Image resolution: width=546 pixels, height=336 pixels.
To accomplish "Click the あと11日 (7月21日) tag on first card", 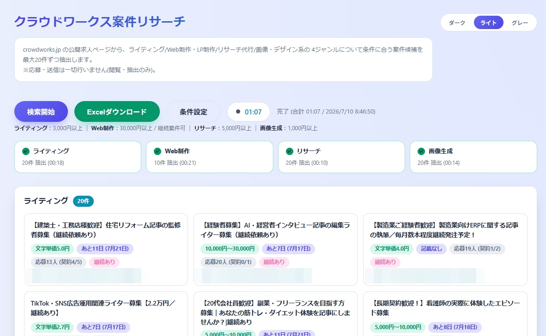I will click(x=105, y=249).
